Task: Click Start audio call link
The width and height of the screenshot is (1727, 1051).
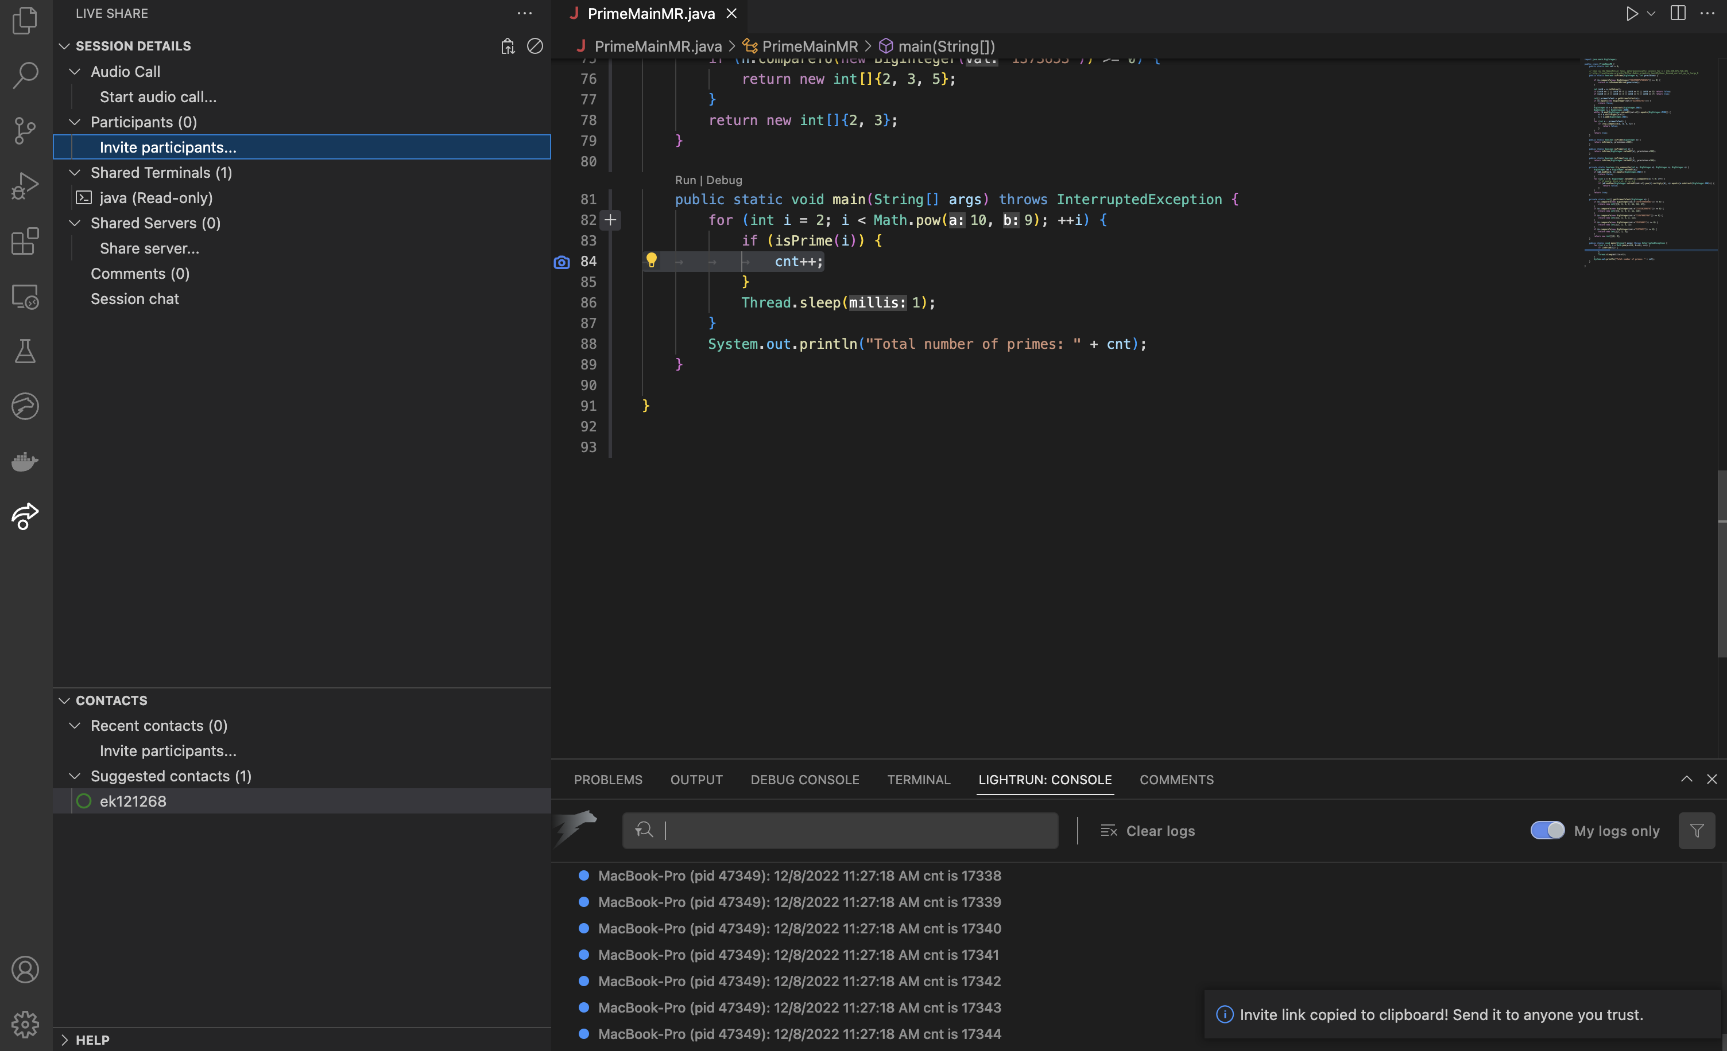Action: point(158,96)
